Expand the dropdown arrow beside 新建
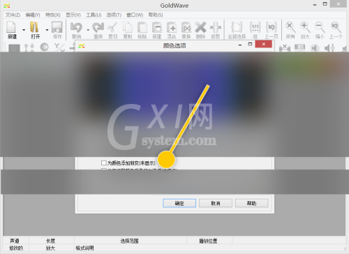 24,30
